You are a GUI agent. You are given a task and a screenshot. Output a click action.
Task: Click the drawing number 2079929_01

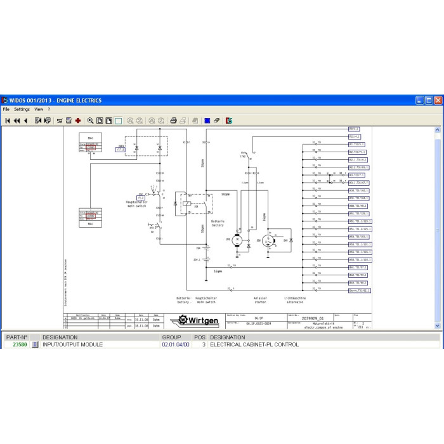click(313, 318)
